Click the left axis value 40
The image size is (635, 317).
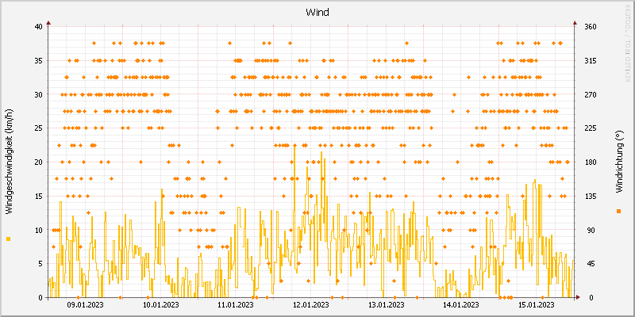(x=38, y=27)
